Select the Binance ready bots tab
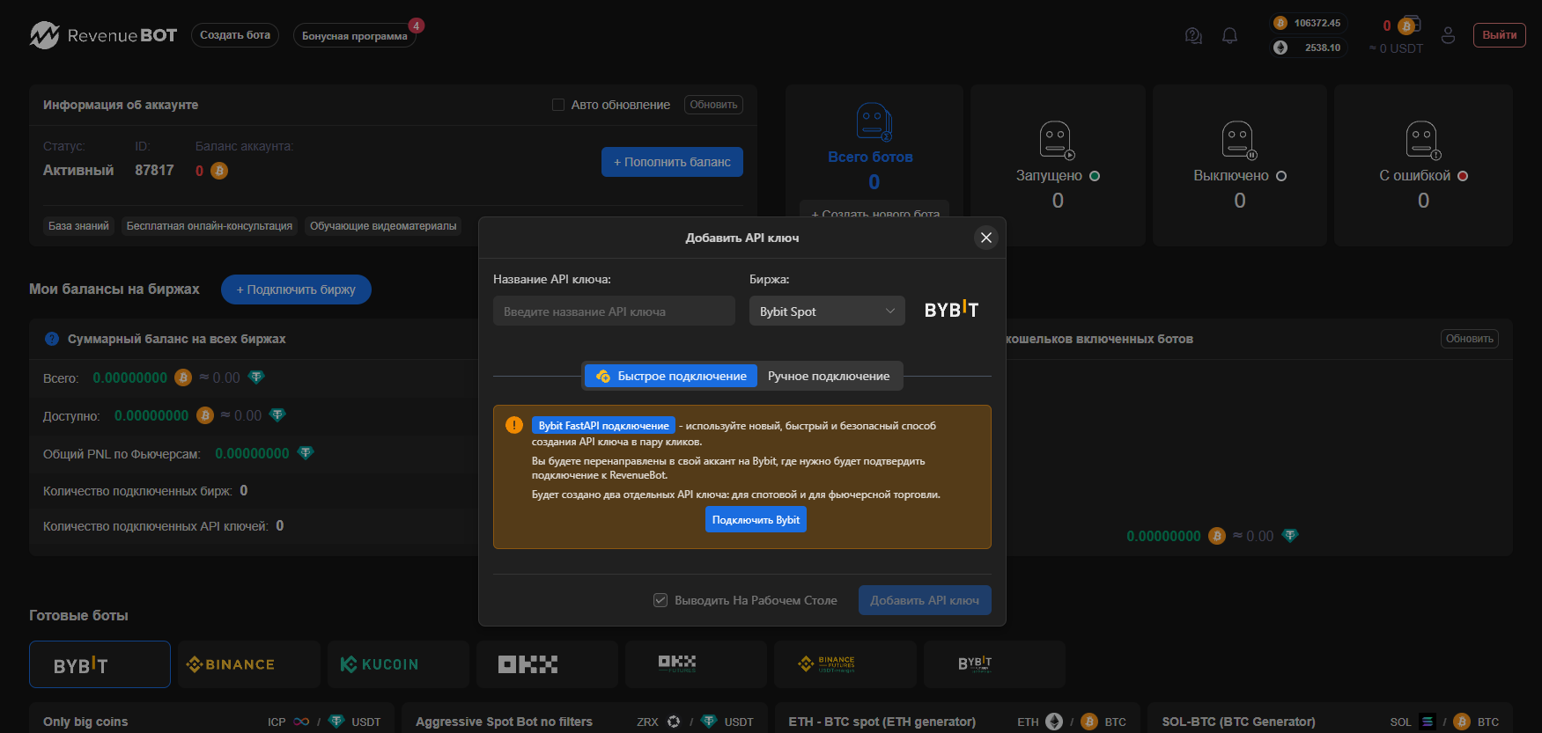 tap(248, 664)
